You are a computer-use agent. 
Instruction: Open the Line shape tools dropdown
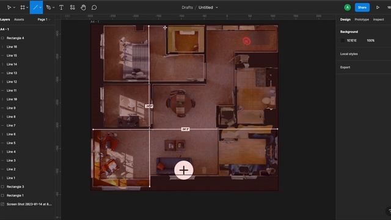(x=40, y=7)
